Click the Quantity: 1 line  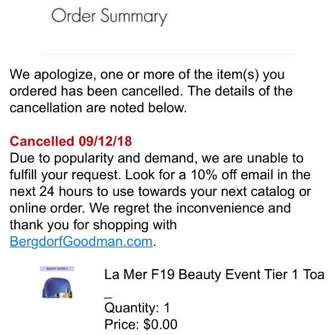coord(137,308)
